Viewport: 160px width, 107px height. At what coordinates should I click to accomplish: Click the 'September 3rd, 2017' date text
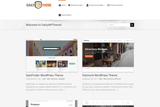90,79
